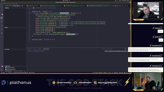Open the Docker: Attach debug configuration dropdown
The height and width of the screenshot is (92, 164).
(x=17, y=6)
